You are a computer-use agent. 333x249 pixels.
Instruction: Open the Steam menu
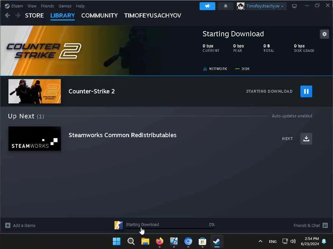point(17,6)
